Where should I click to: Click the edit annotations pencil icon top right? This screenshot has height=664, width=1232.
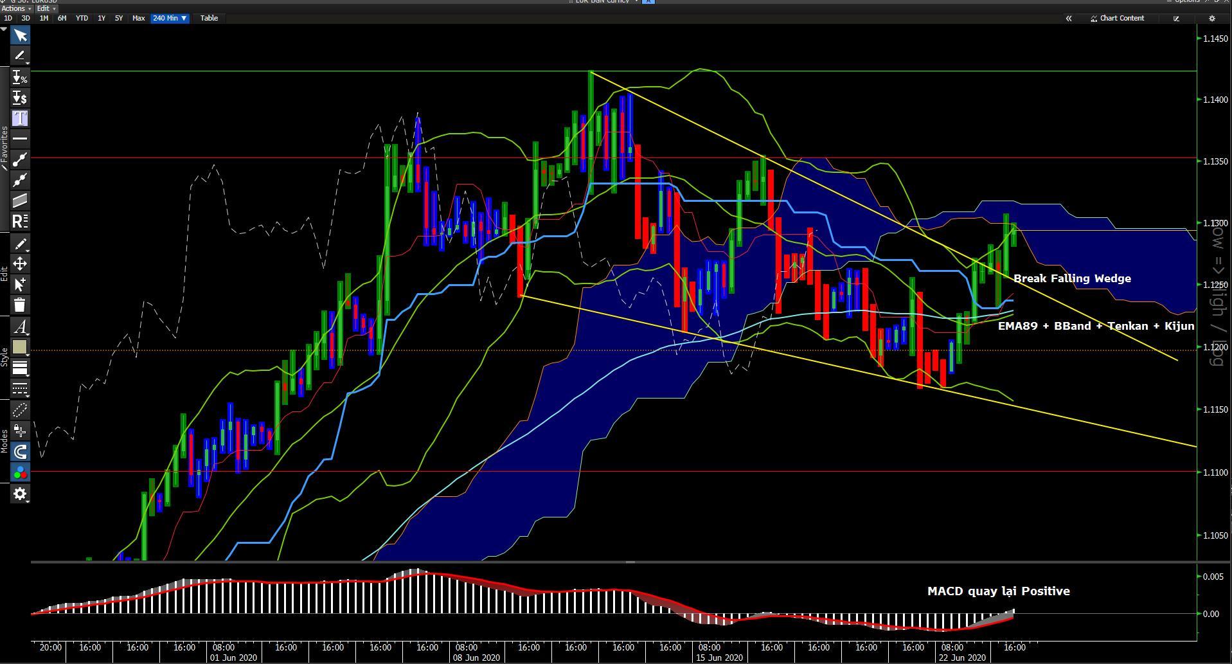(1176, 18)
